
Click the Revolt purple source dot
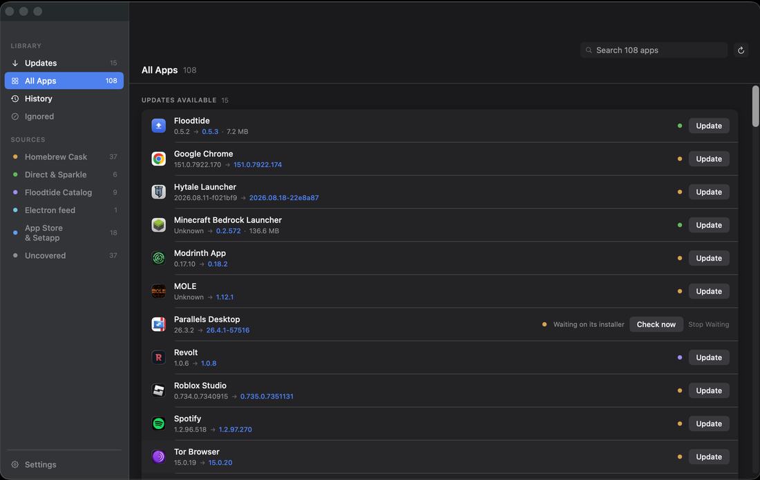(680, 357)
